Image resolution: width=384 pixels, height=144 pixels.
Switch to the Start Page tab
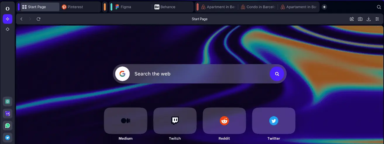tap(40, 7)
